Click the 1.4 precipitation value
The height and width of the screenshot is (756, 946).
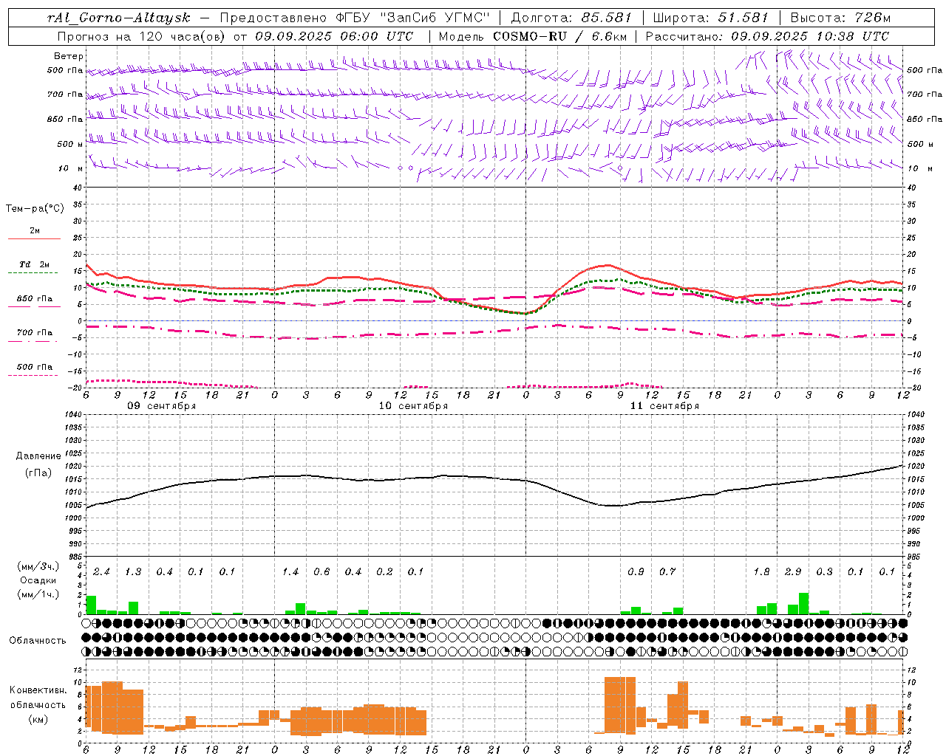pos(290,572)
